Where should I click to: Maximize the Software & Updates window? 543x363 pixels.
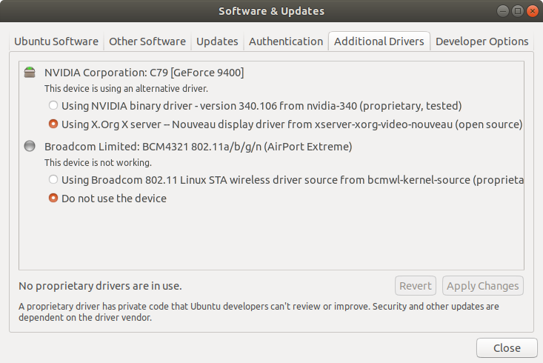(518, 11)
